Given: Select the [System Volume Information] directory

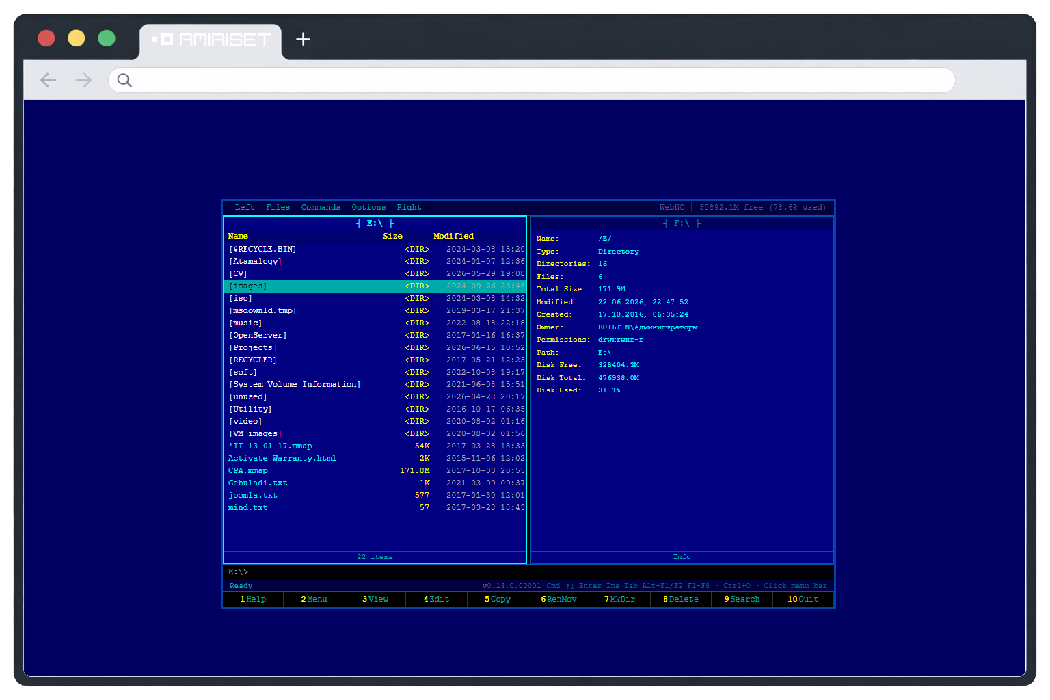Looking at the screenshot, I should pyautogui.click(x=375, y=385).
